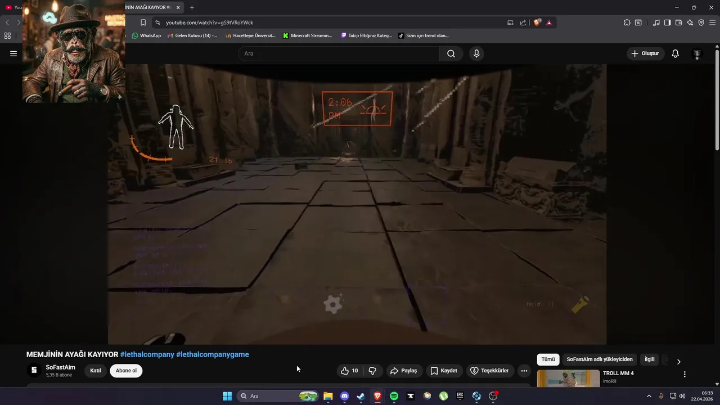Open the site settings icon beside URL
Viewport: 720px width, 405px height.
click(x=157, y=22)
